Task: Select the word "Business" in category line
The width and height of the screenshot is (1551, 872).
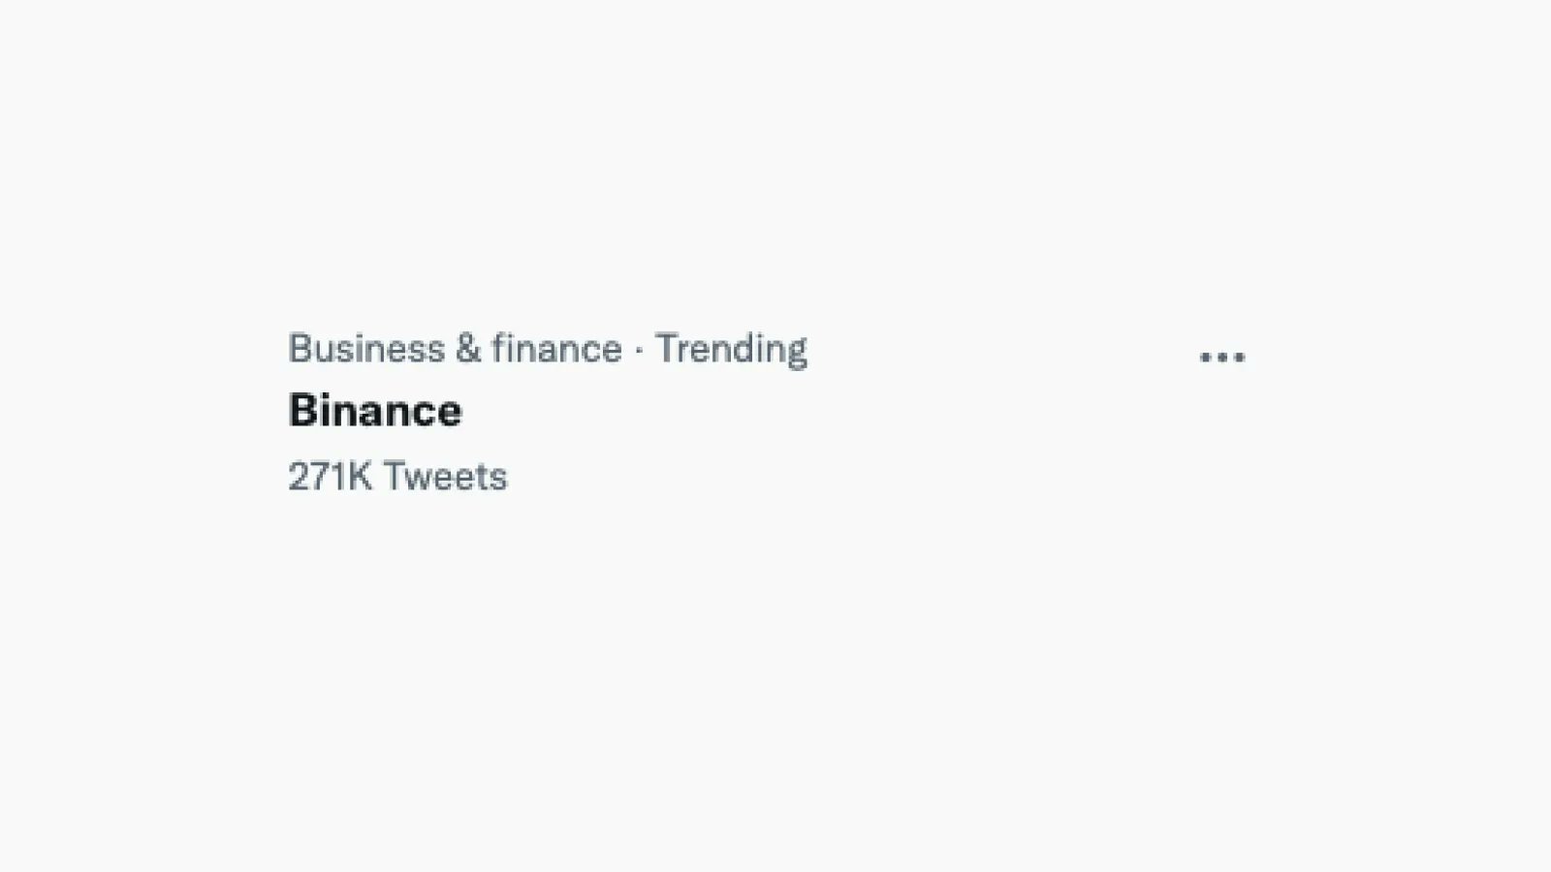Action: pyautogui.click(x=366, y=349)
